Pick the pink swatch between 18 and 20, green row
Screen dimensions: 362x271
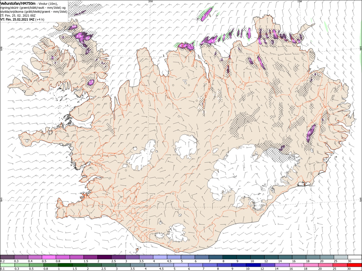(311, 265)
